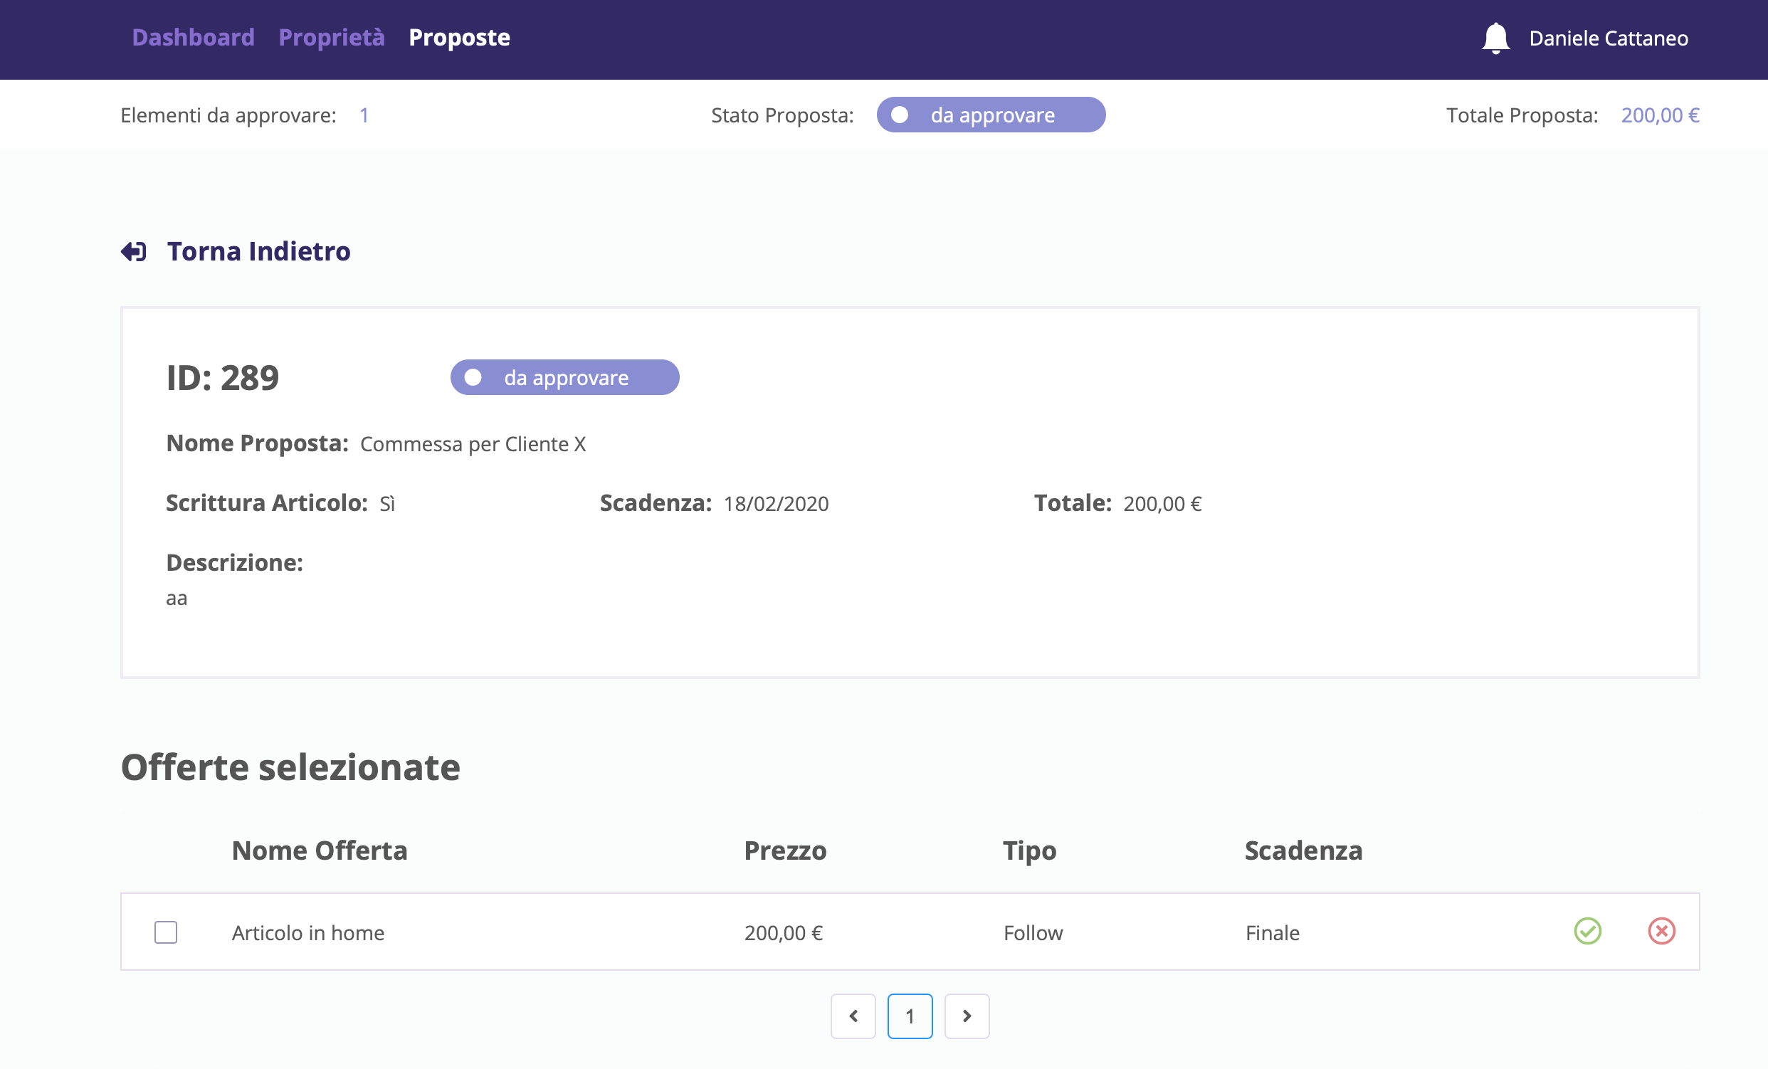Viewport: 1768px width, 1069px height.
Task: Click Nome Offerta column header
Action: 320,851
